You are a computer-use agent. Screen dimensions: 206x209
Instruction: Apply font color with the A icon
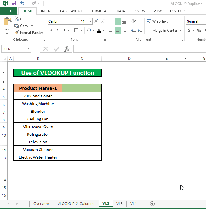(x=99, y=30)
